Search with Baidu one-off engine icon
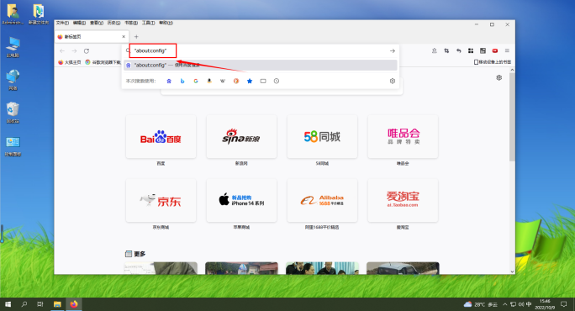Screen dimensions: 575x311 tap(169, 81)
